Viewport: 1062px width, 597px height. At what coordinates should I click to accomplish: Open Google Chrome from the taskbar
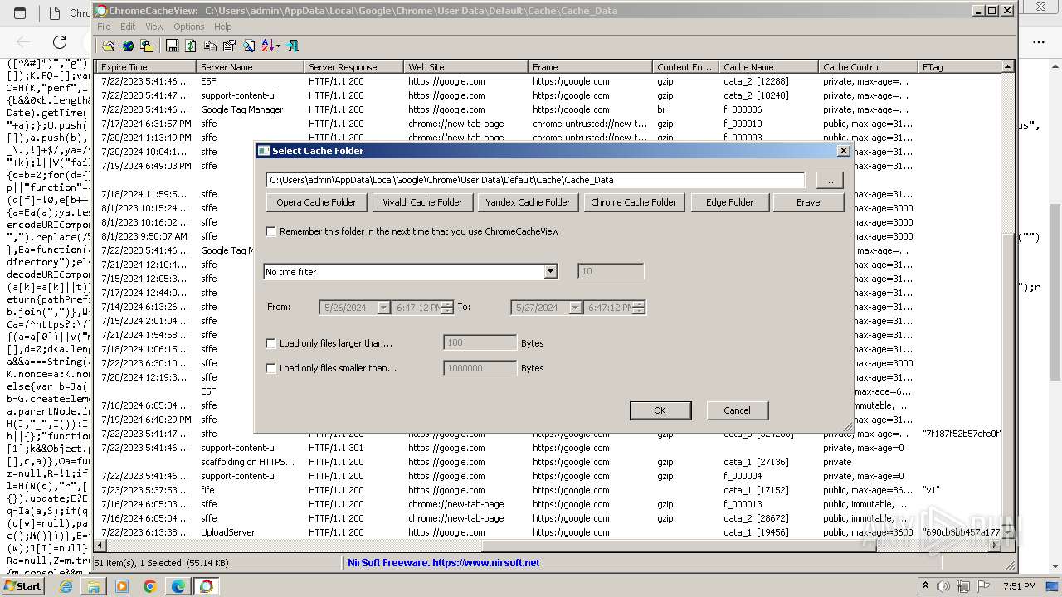(150, 586)
